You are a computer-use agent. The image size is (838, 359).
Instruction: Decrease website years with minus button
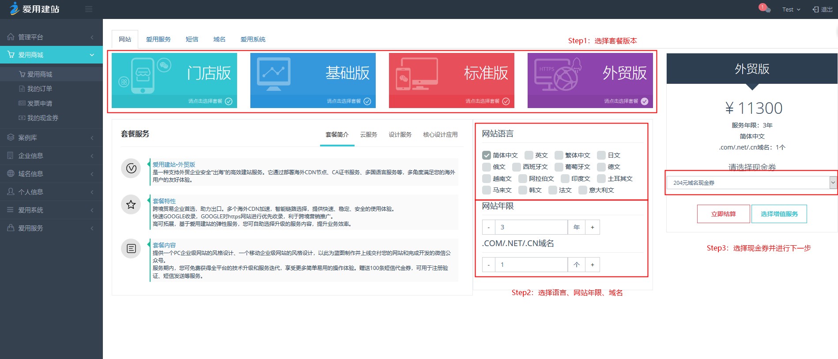[x=489, y=227]
